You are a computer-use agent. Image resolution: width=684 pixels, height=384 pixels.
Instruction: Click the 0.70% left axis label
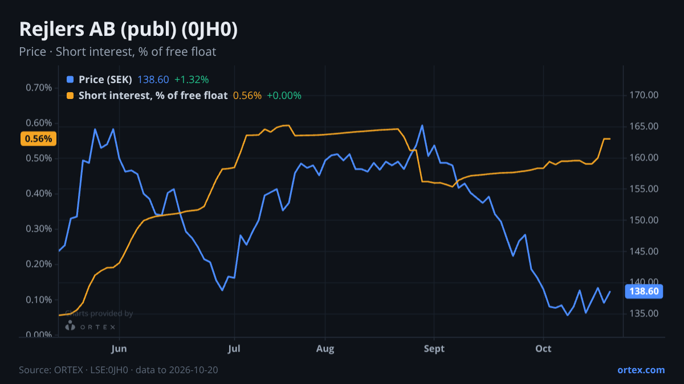39,88
